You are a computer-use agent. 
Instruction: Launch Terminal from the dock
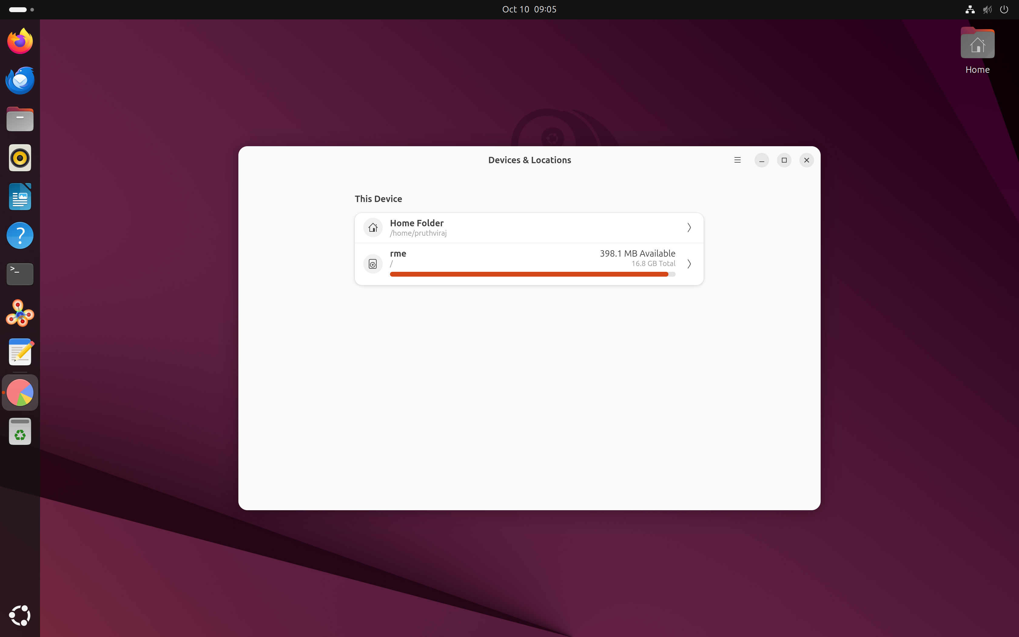pyautogui.click(x=20, y=274)
